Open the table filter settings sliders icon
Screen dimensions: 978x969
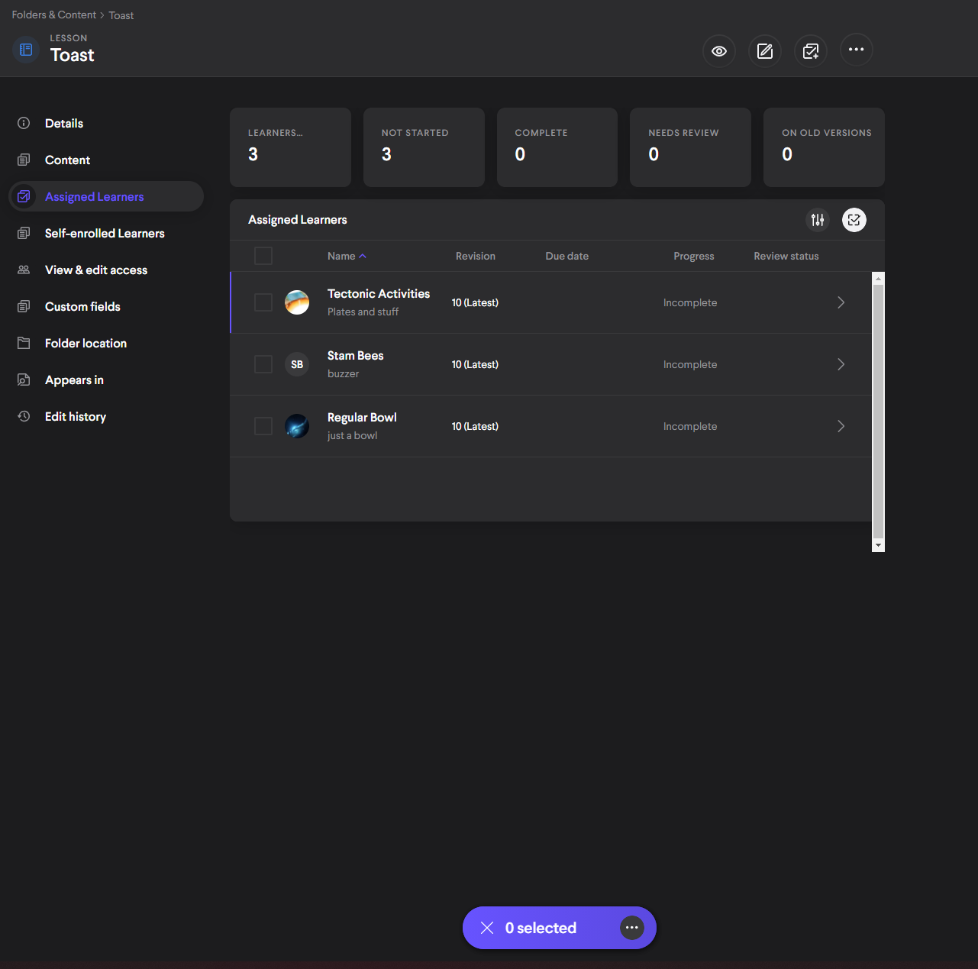(x=818, y=220)
